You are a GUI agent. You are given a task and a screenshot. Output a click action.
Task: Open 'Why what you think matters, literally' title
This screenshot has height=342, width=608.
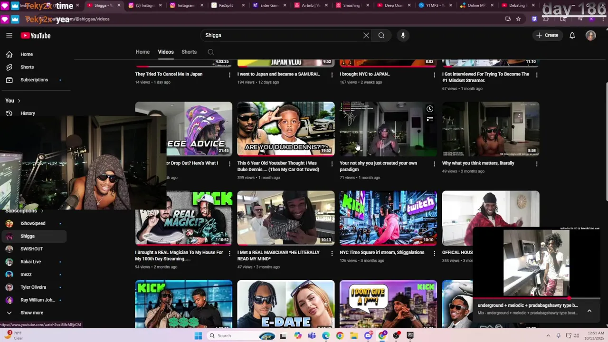(478, 163)
